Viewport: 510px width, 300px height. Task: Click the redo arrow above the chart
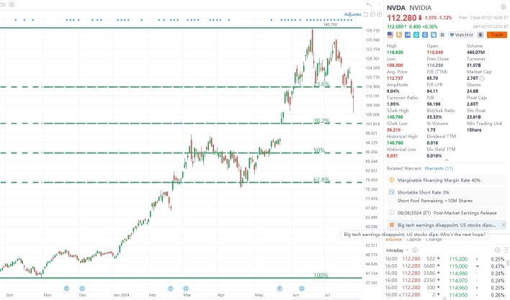[x=378, y=4]
